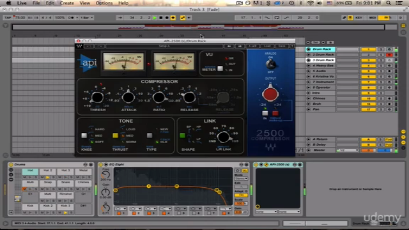The image size is (409, 230).
Task: Toggle the Draw Mode pencil icon
Action: [344, 18]
